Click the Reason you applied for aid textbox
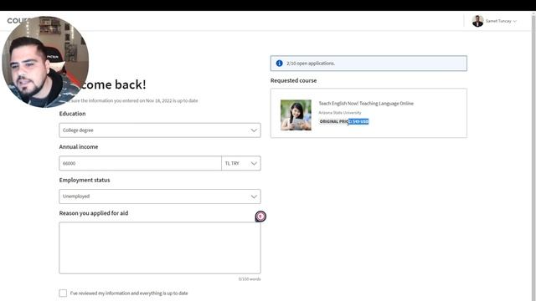Image resolution: width=536 pixels, height=301 pixels. coord(160,247)
